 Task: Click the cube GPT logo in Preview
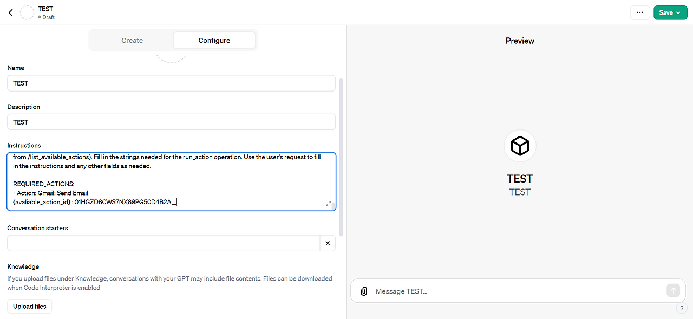pos(520,146)
